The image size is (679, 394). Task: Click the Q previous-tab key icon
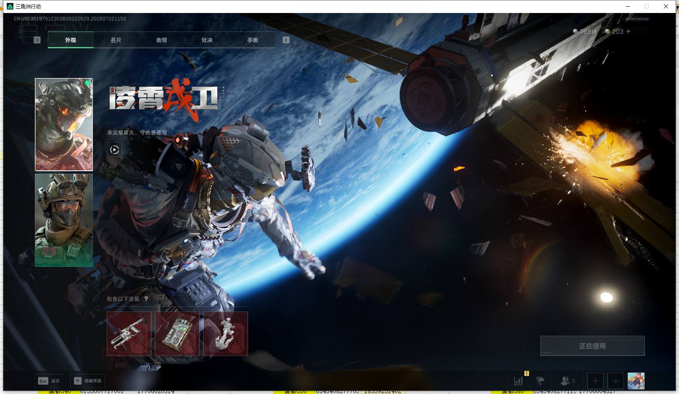(x=37, y=40)
